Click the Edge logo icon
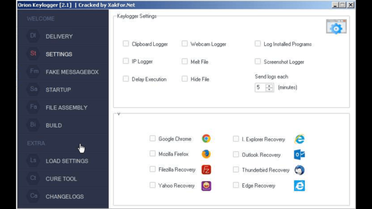372x209 pixels. point(299,185)
